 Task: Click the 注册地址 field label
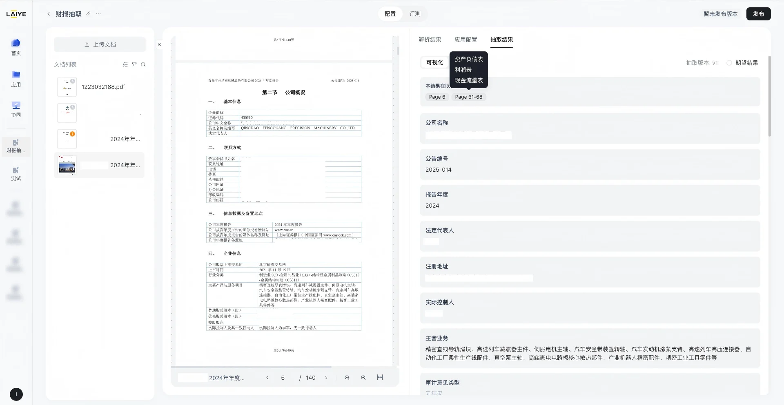[x=437, y=266]
